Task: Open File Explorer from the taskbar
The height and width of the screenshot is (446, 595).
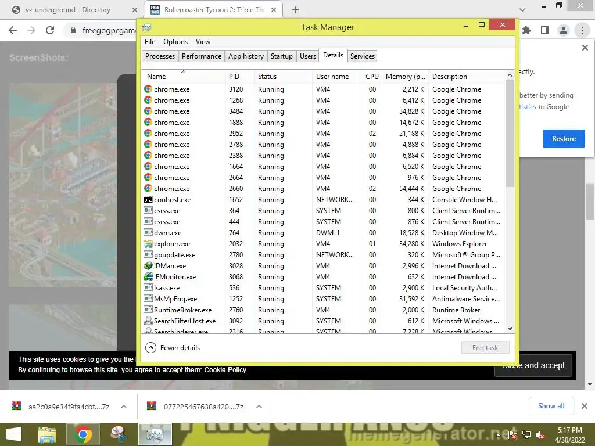Action: pos(47,434)
